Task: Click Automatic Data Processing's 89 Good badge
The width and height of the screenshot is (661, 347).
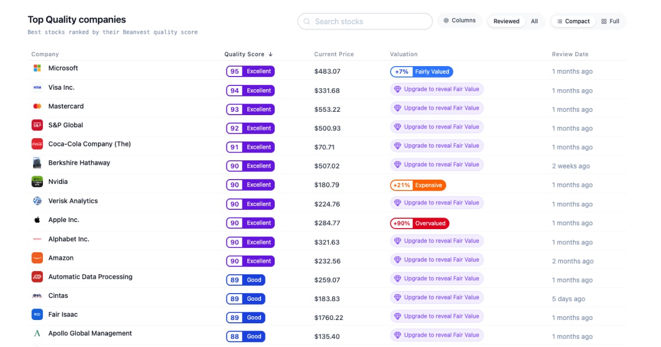Action: (x=246, y=280)
